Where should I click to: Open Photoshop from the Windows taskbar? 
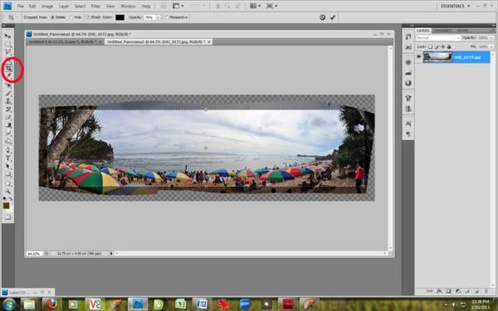coord(137,304)
